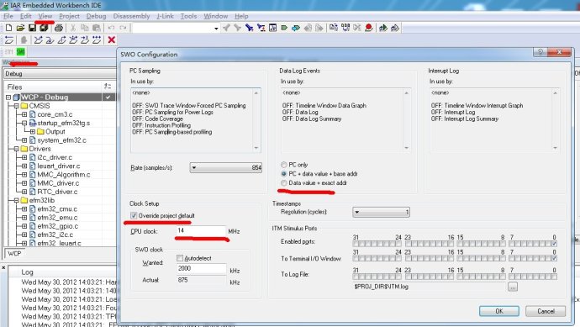Click Interrupt Log list scroll down arrow
580x327 pixels.
(x=556, y=148)
